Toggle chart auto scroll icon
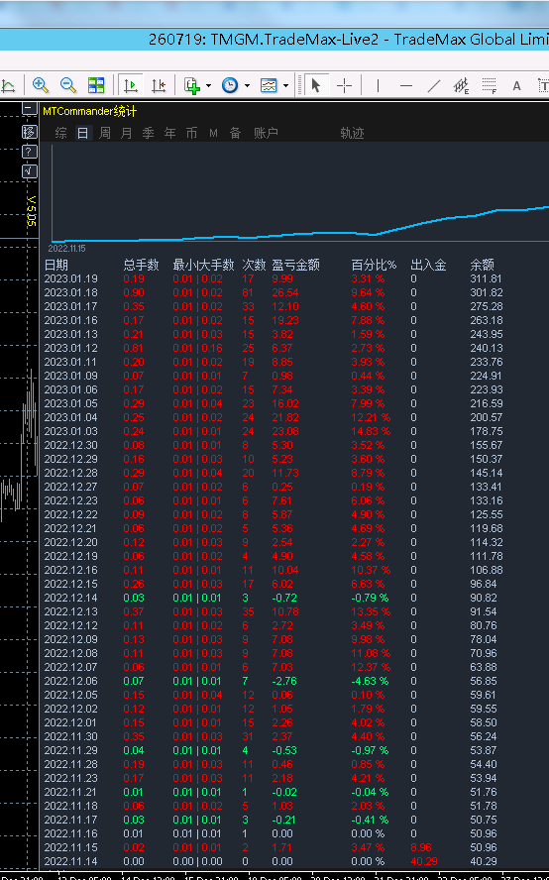Screen dimensions: 549x880 (x=131, y=85)
